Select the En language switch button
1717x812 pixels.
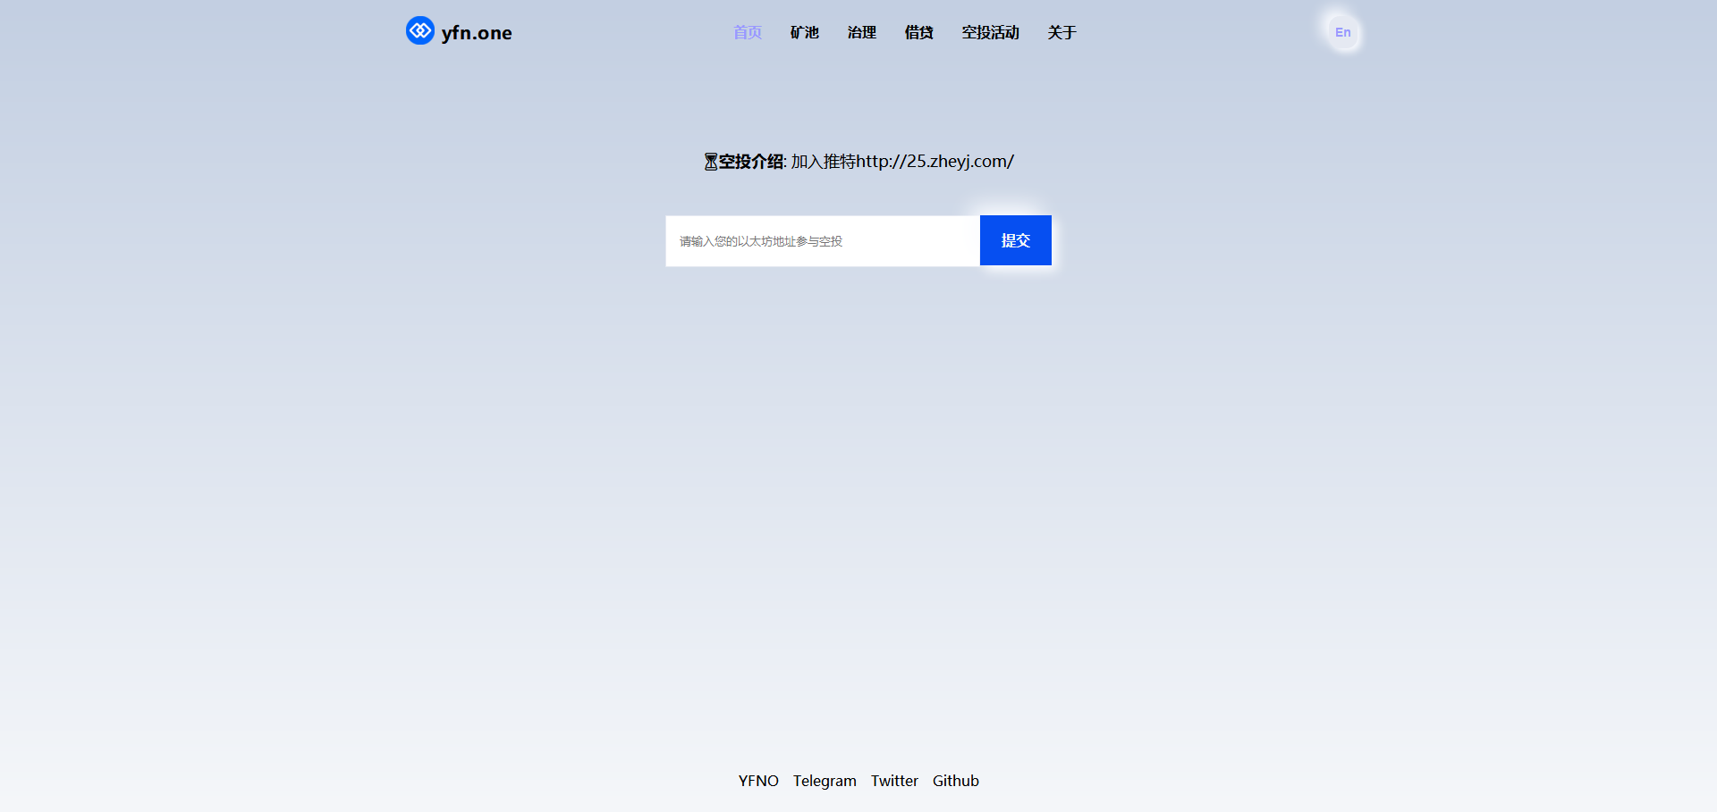[x=1342, y=32]
